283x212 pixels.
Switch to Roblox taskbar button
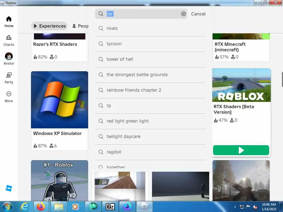[x=144, y=206]
